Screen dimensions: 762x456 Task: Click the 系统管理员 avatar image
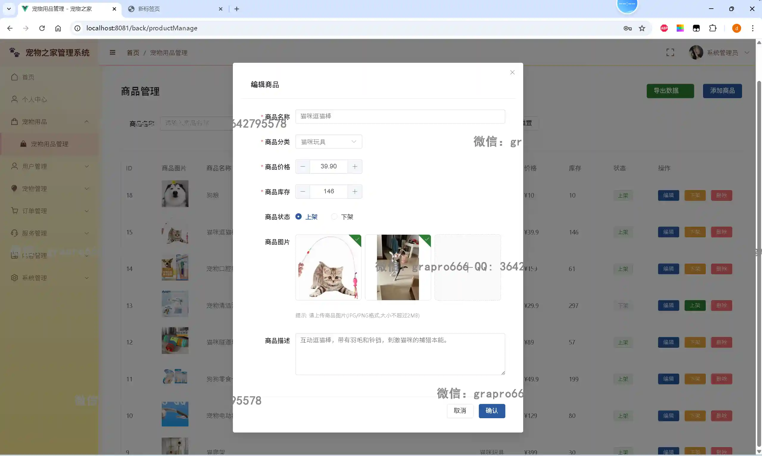click(x=696, y=53)
